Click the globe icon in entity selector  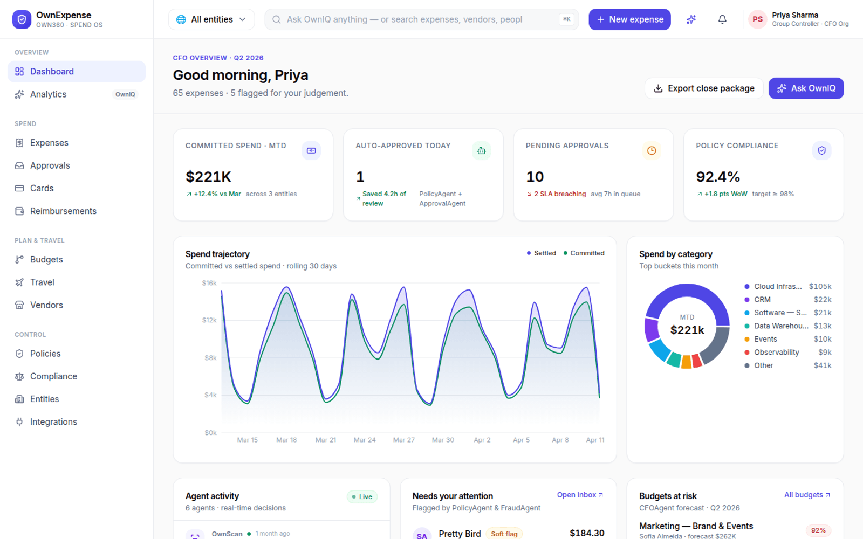(181, 19)
